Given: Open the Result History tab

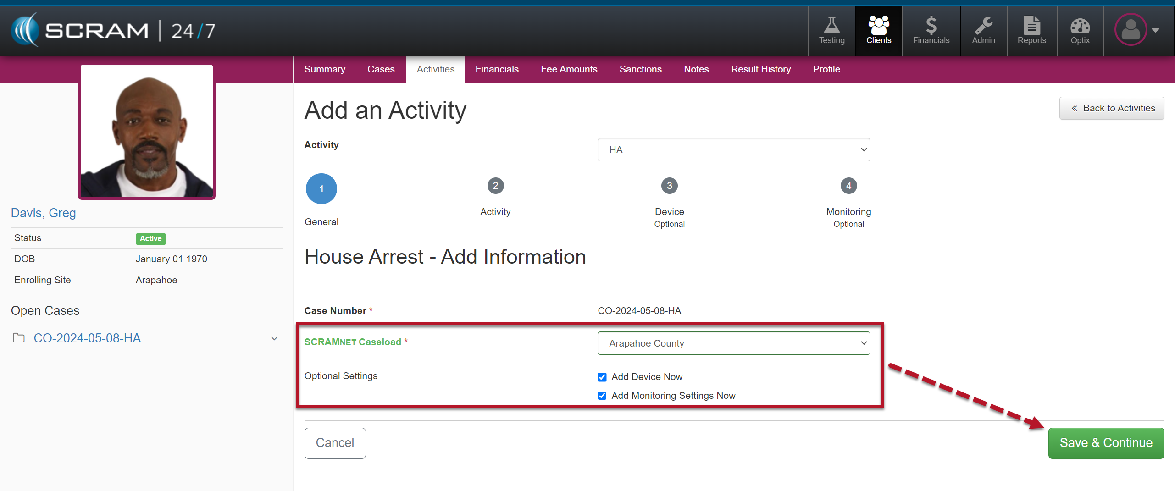Looking at the screenshot, I should tap(760, 69).
